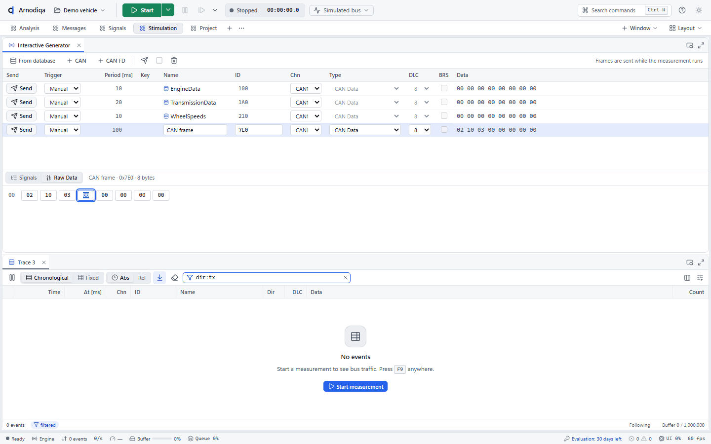Clear the trace with the eraser icon
The image size is (711, 444).
[x=174, y=278]
